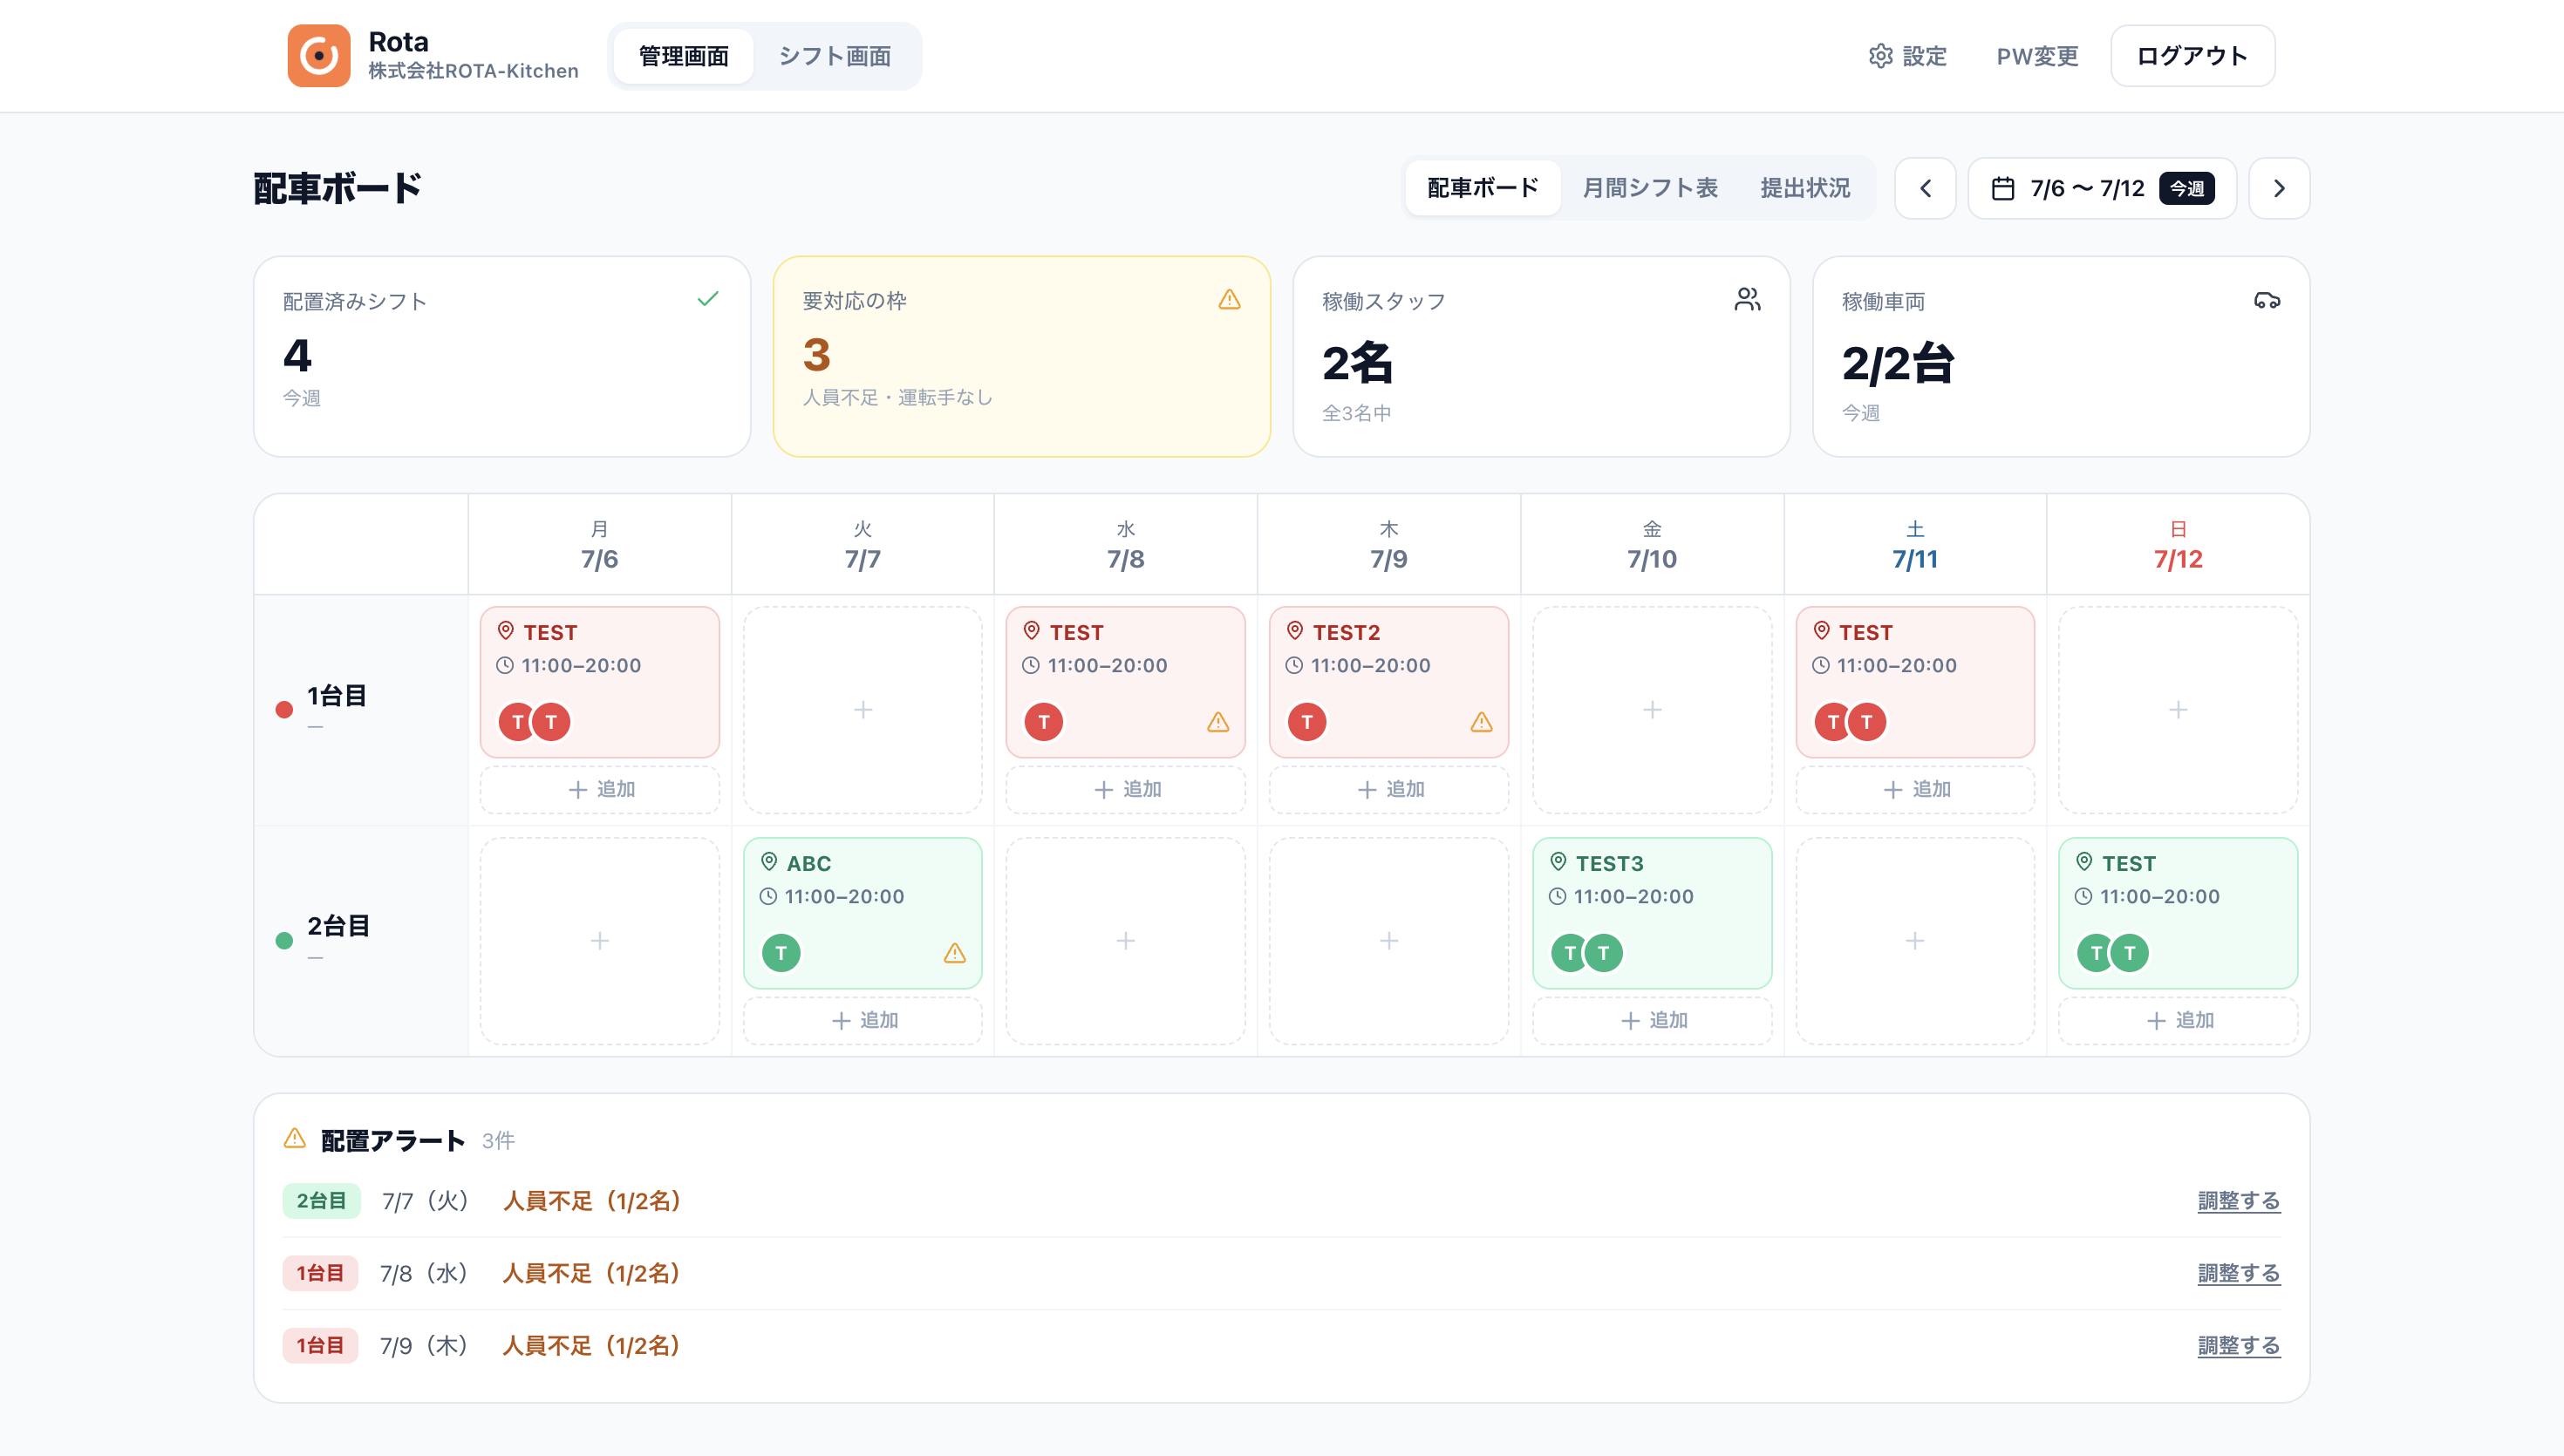
Task: Switch to 管理画面 view
Action: point(684,56)
